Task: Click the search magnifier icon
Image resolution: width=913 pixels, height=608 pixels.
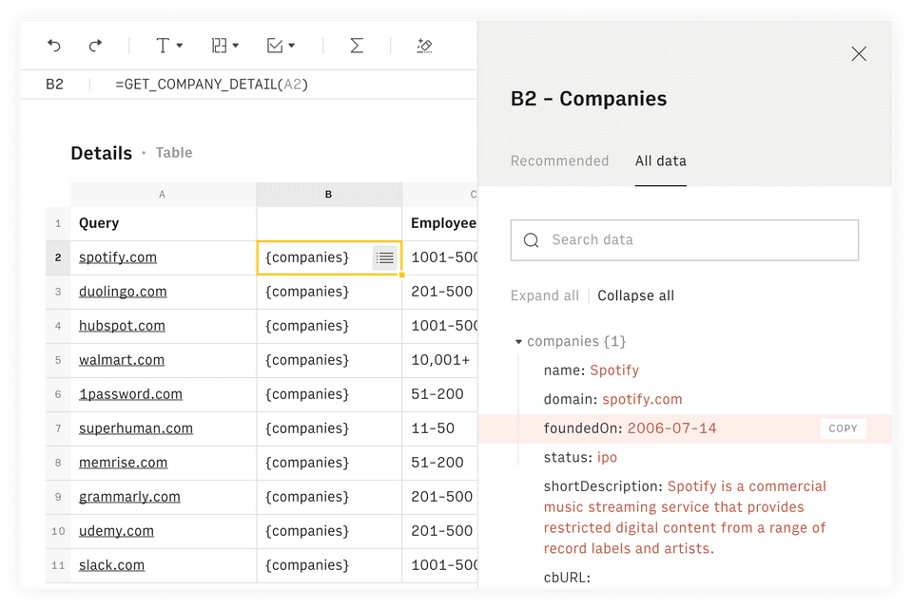Action: click(x=532, y=240)
